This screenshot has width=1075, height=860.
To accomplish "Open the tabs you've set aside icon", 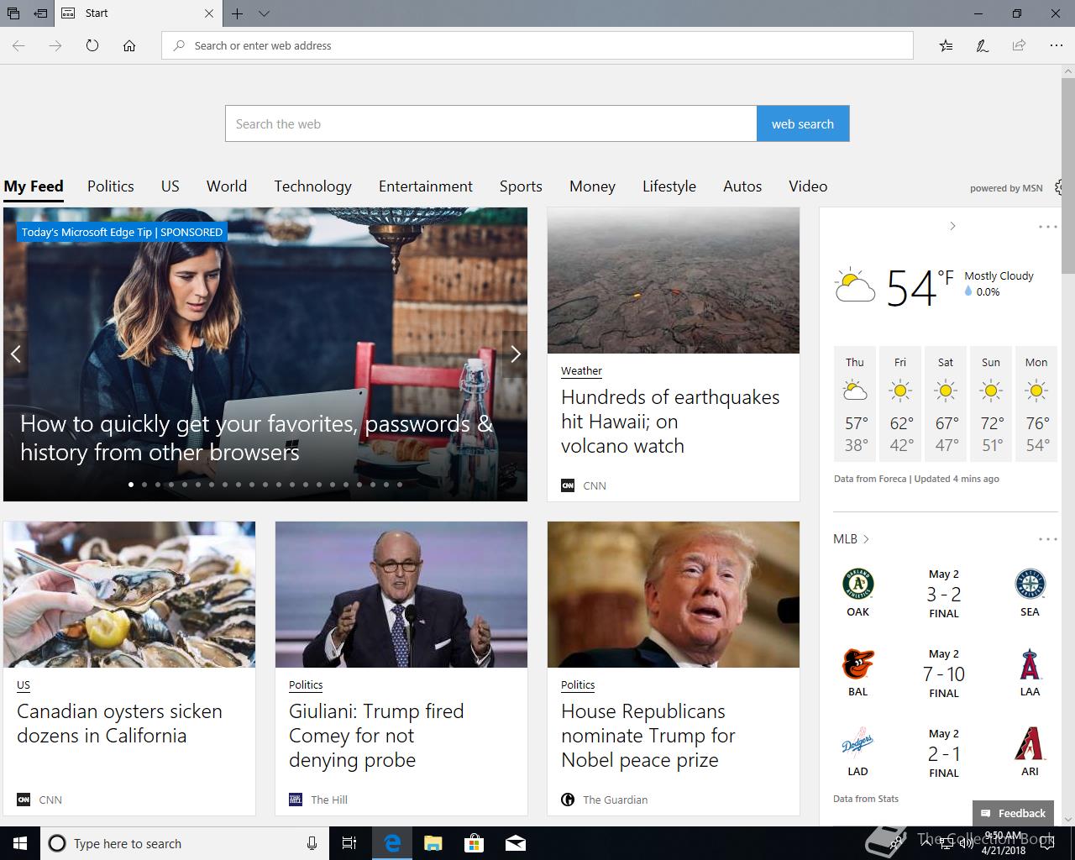I will click(13, 13).
